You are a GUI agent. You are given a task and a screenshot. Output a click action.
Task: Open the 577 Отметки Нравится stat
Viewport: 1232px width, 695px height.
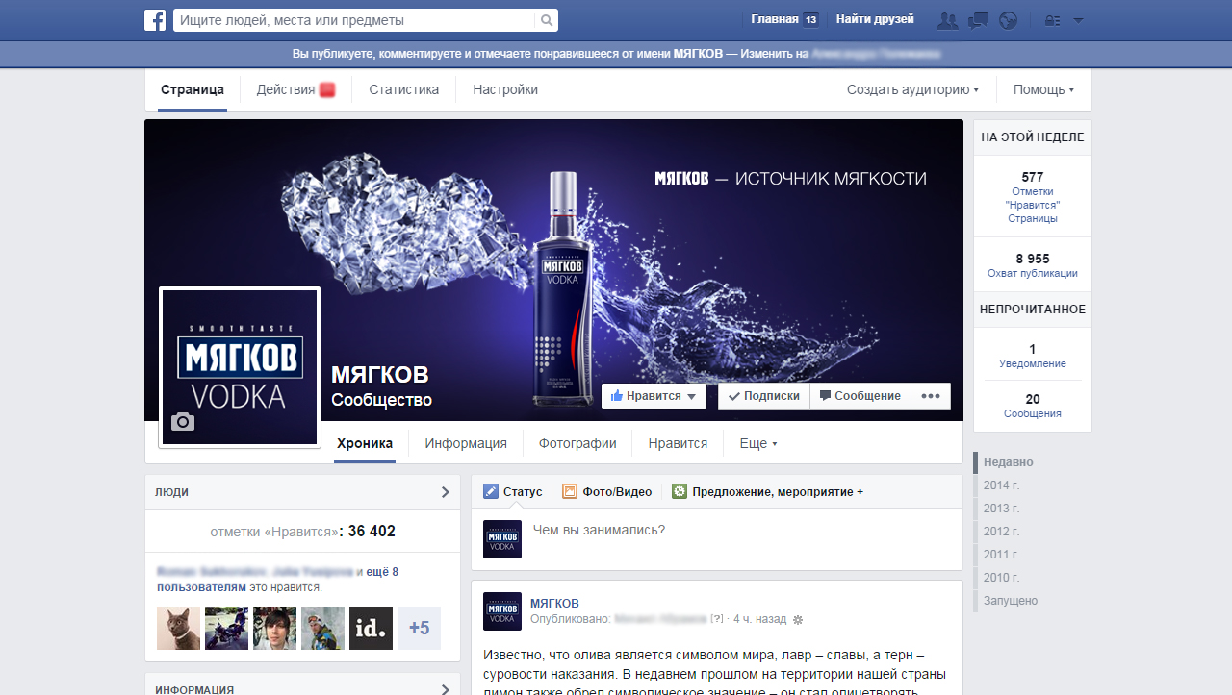pos(1033,196)
